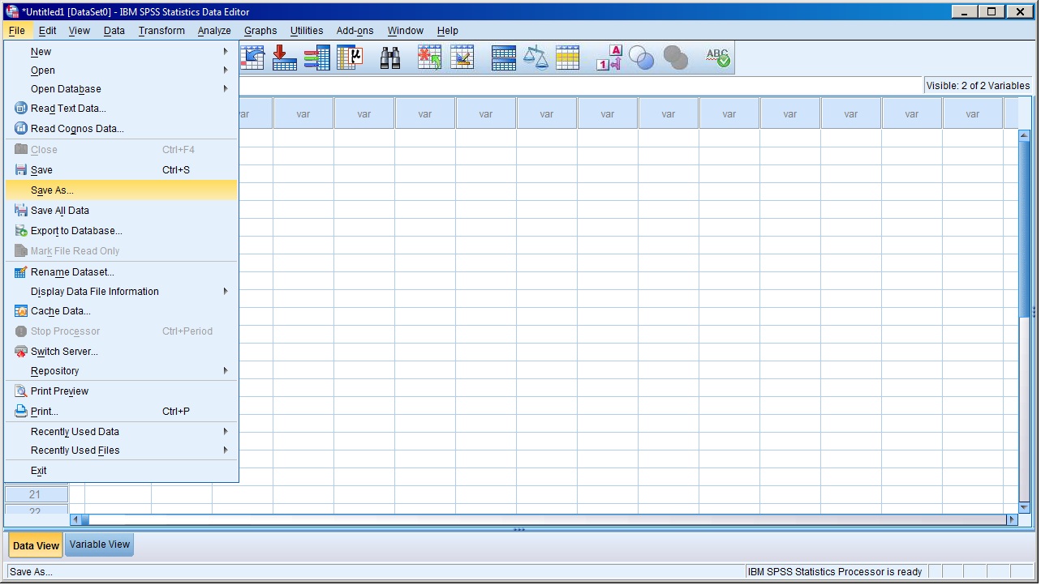Switch to the Variable View tab
This screenshot has height=585, width=1041.
coord(100,544)
